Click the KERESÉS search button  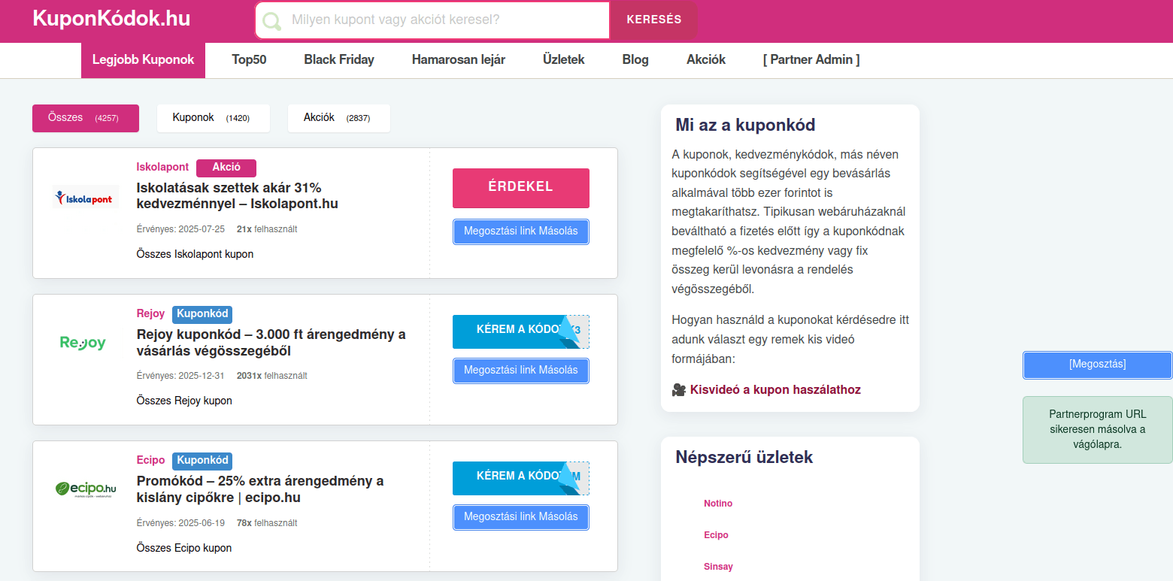(653, 20)
